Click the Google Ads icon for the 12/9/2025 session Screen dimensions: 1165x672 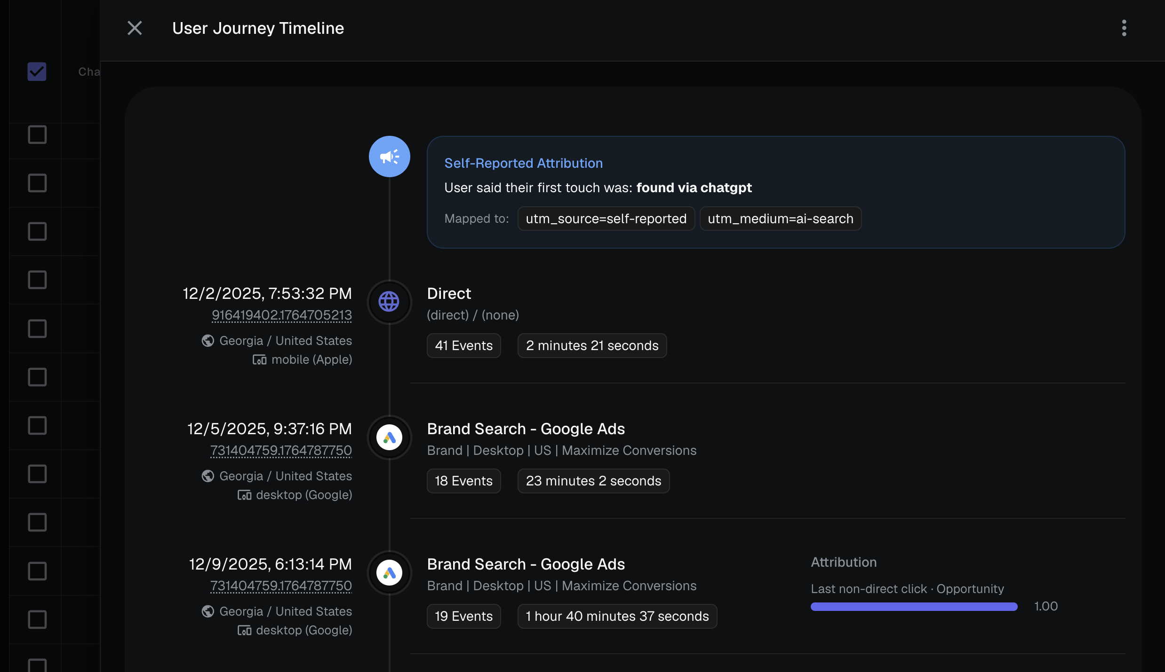(389, 573)
